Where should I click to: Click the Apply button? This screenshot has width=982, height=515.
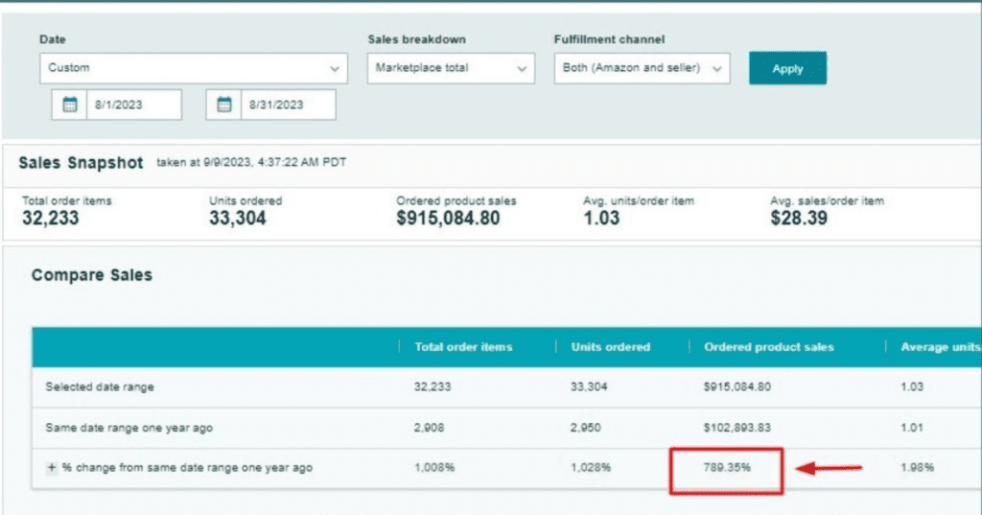[786, 68]
